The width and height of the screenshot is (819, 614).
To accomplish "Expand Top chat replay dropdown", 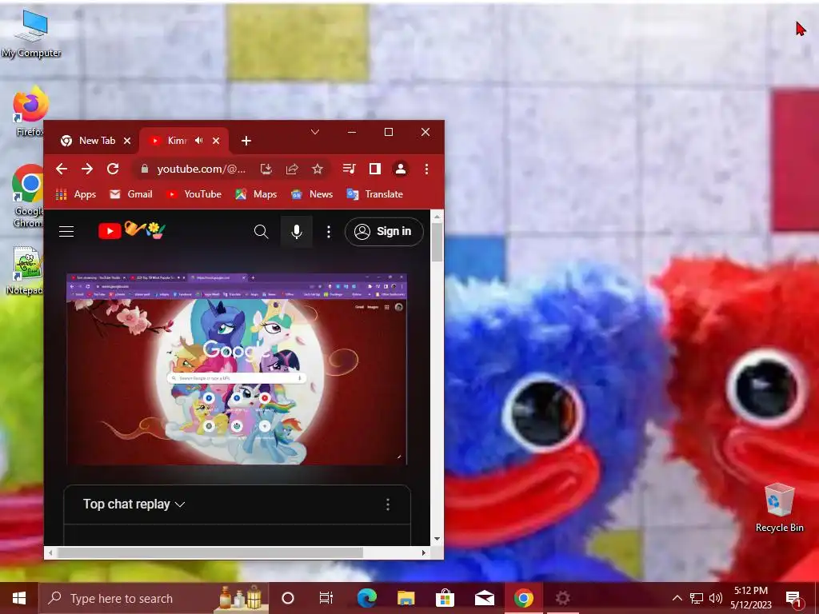I will [134, 504].
